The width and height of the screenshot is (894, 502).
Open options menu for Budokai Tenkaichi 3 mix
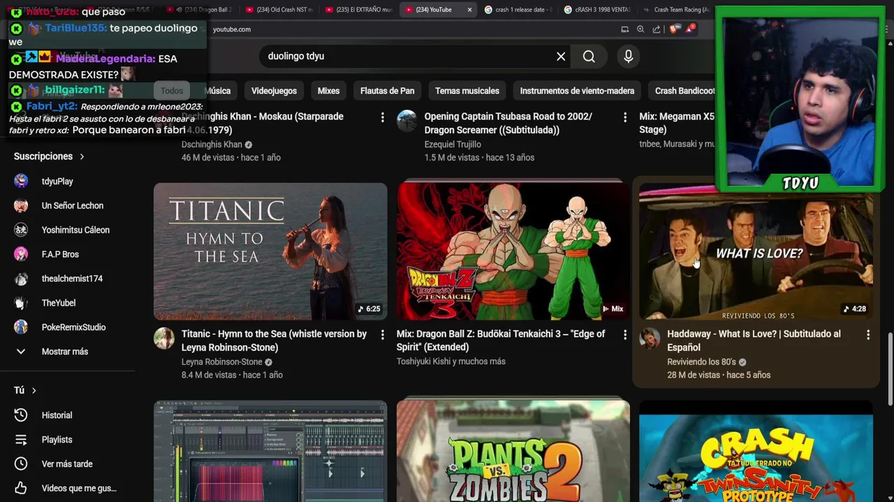point(625,335)
